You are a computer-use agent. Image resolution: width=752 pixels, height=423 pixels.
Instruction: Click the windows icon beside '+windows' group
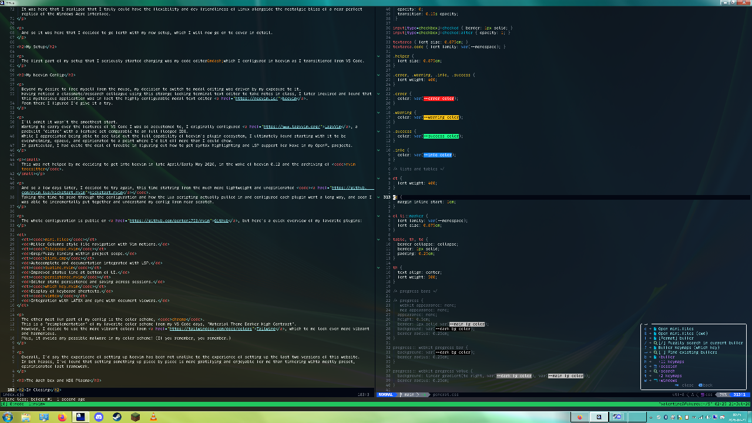click(656, 380)
